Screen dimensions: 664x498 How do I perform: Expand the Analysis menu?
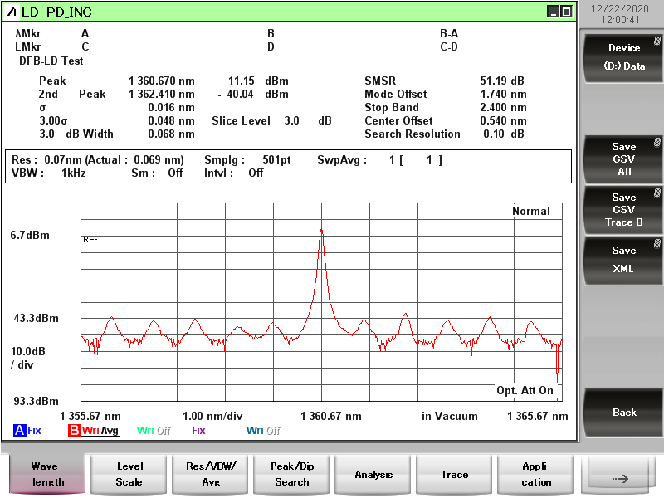point(373,475)
